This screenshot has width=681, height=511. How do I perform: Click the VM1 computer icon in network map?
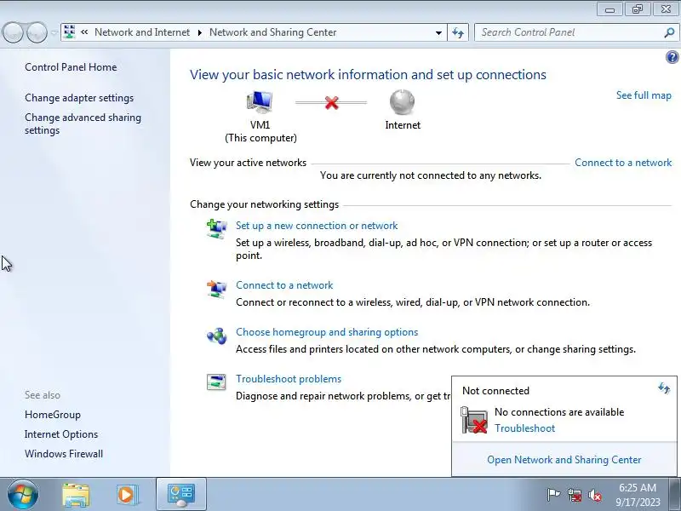click(260, 102)
